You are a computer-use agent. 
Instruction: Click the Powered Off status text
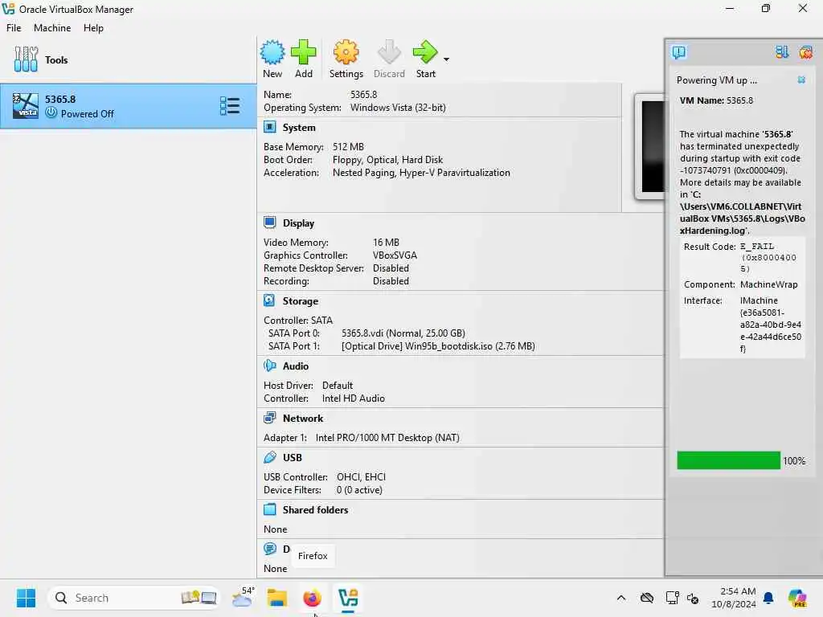tap(87, 114)
